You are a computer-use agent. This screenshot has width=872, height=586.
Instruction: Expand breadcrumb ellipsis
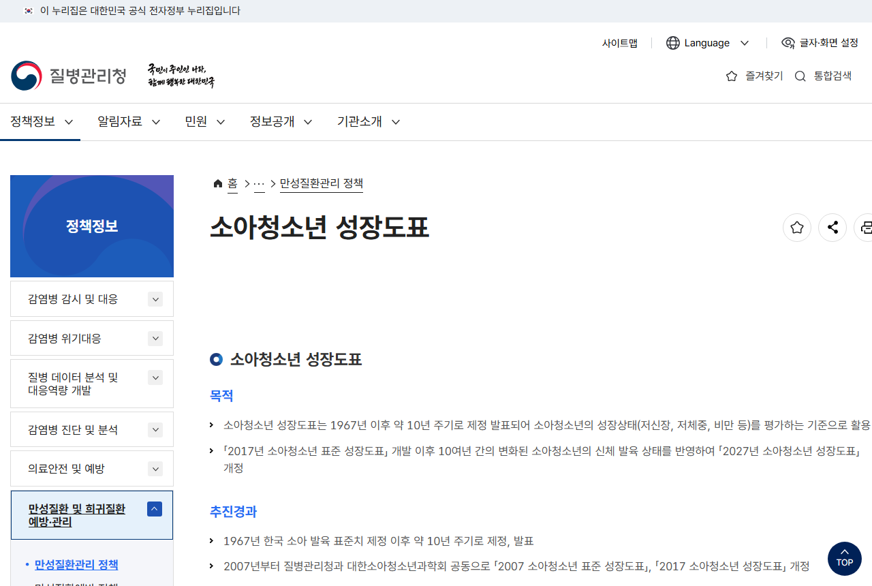tap(259, 184)
